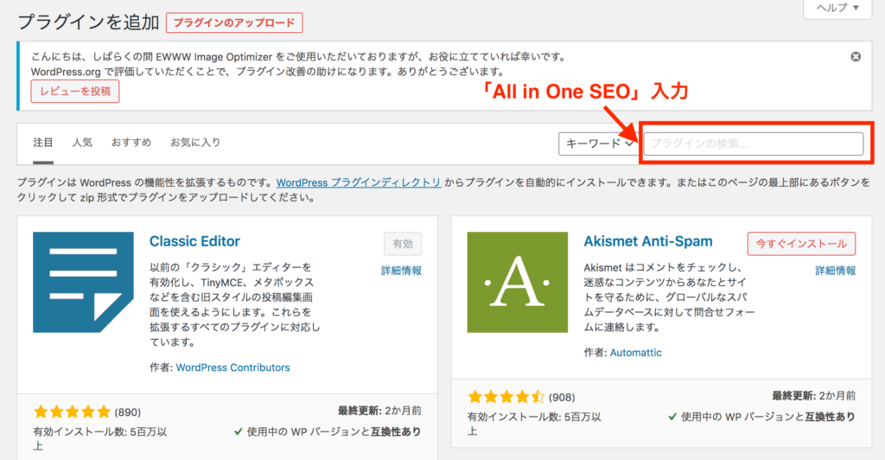Focus the プラグインの検索 input field
Viewport: 885px width, 460px height.
(754, 144)
